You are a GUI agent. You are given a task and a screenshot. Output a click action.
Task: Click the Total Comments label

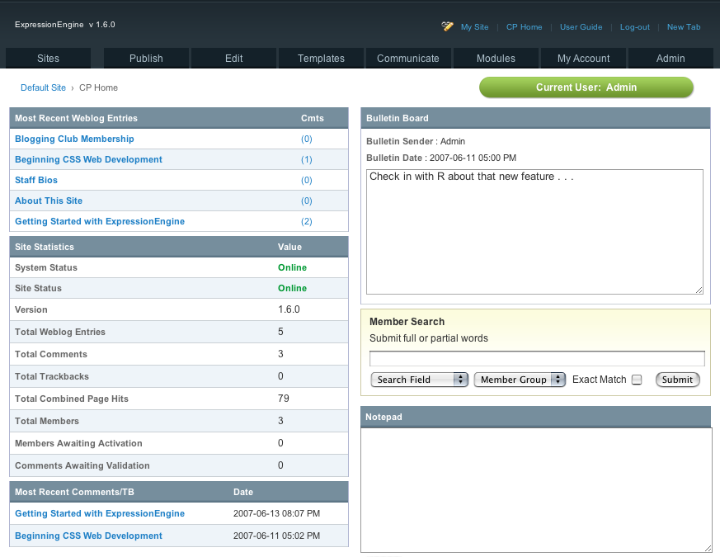(51, 354)
